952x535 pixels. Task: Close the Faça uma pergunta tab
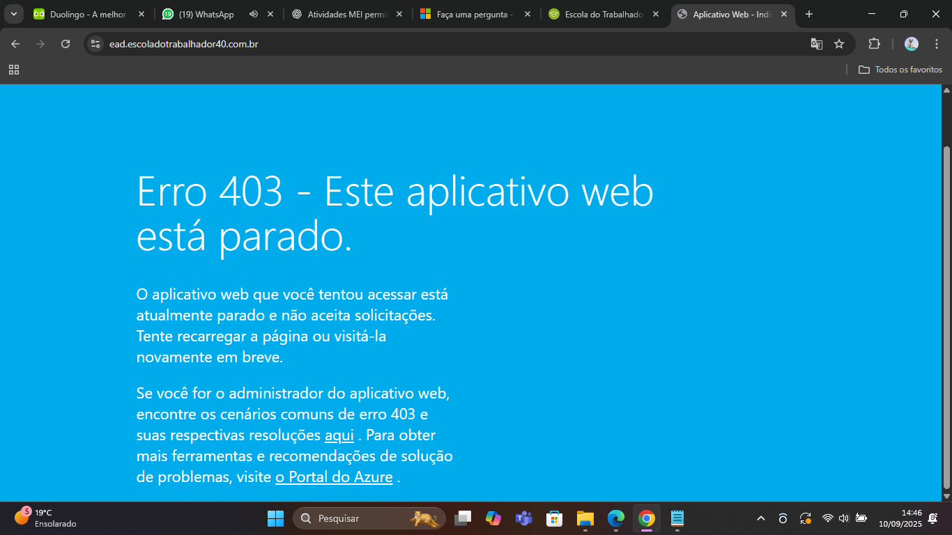click(527, 14)
